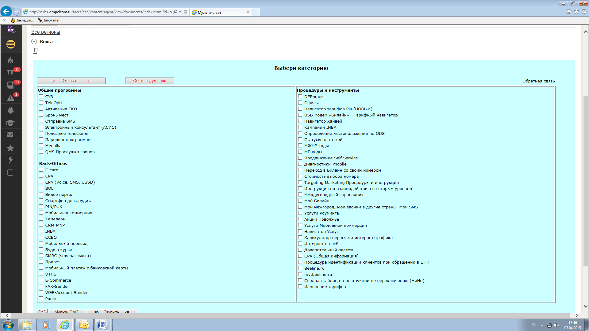Select the DEF-коды checkbox
Image resolution: width=589 pixels, height=331 pixels.
tap(300, 97)
